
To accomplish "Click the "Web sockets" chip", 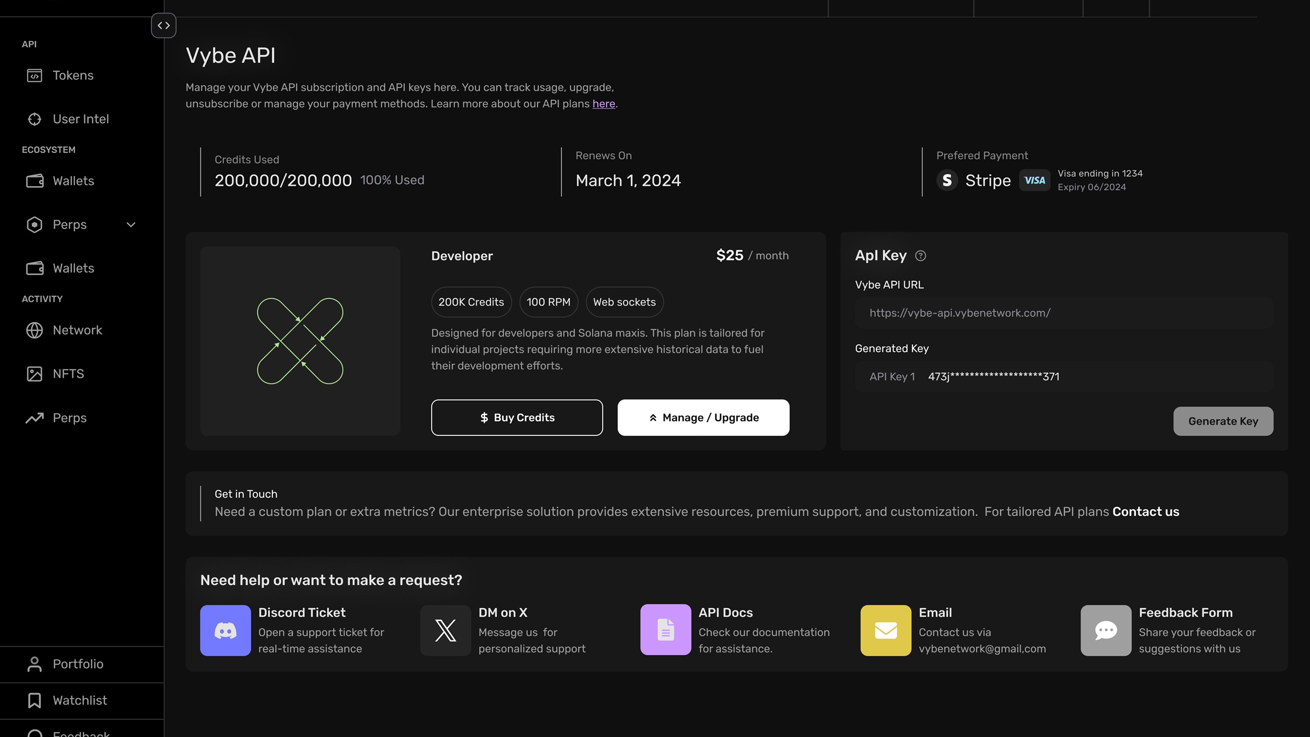I will 625,302.
